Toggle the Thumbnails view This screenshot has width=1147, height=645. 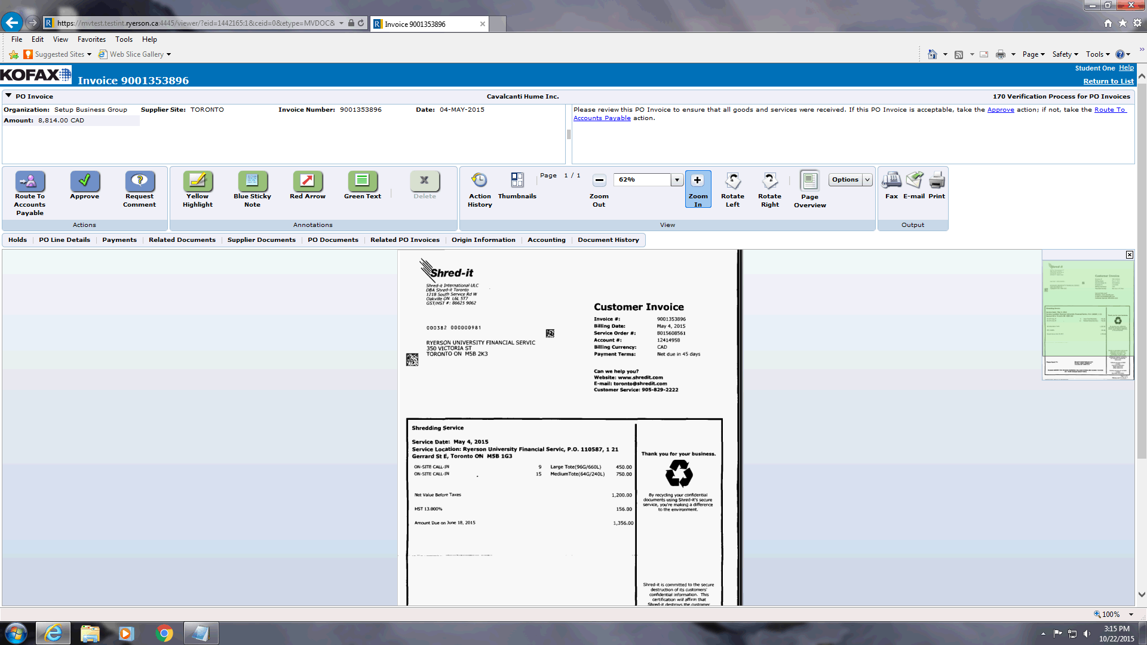tap(517, 181)
